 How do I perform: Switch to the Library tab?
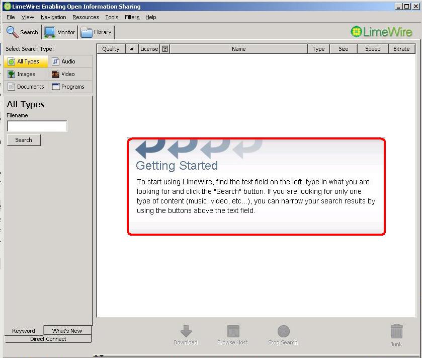(97, 32)
